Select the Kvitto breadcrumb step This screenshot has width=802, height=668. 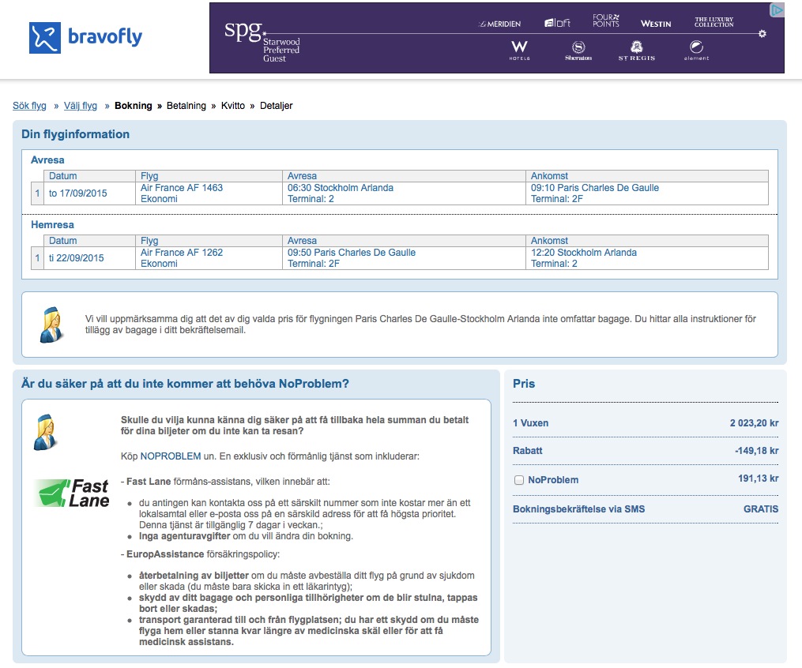(x=233, y=106)
